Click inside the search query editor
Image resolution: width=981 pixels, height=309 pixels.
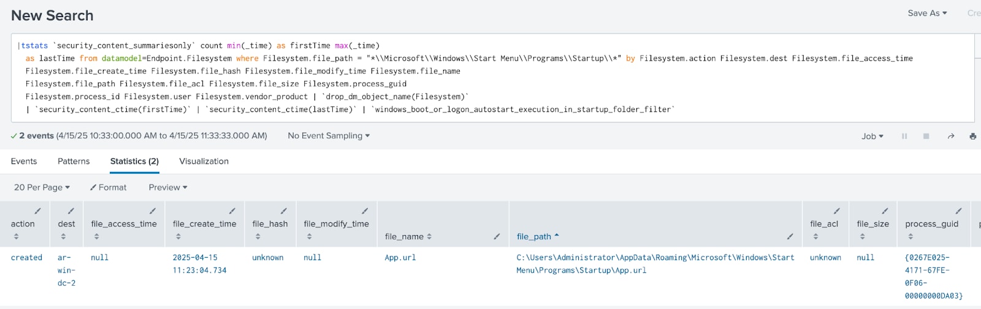tap(492, 78)
